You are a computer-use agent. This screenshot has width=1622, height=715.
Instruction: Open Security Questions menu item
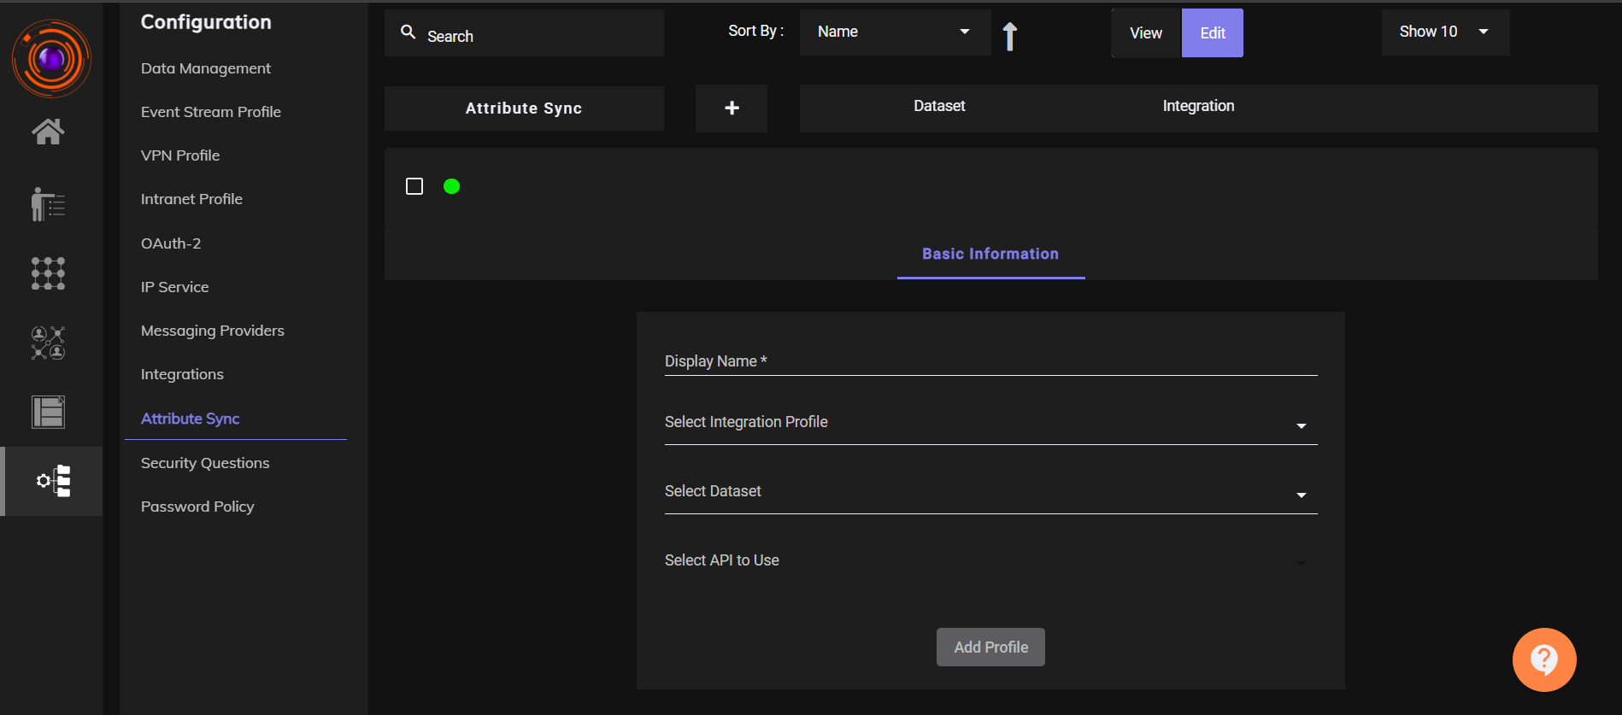click(x=205, y=463)
